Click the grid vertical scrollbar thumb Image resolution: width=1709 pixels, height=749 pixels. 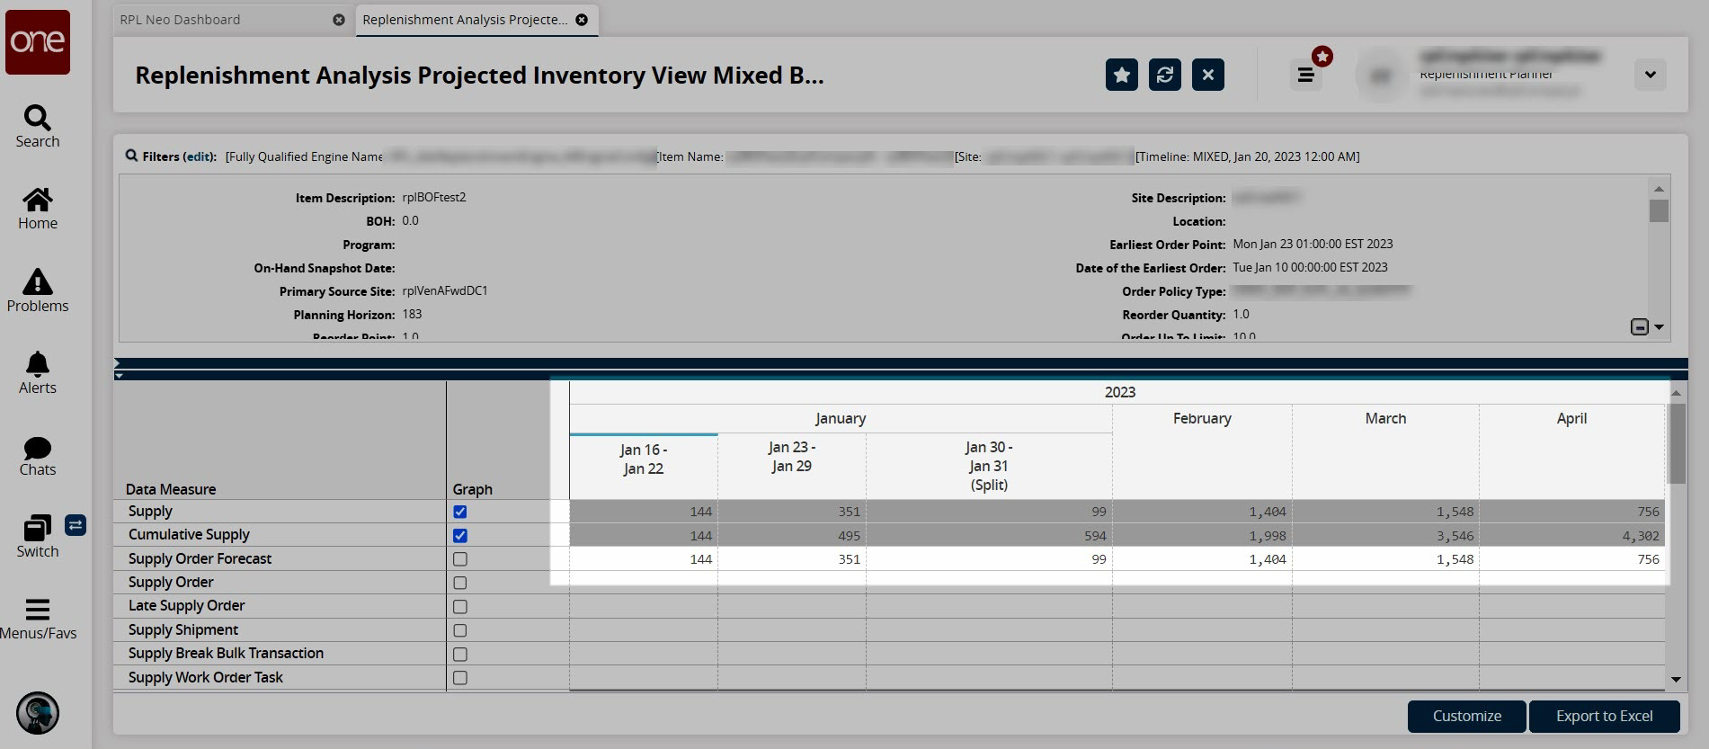1677,443
